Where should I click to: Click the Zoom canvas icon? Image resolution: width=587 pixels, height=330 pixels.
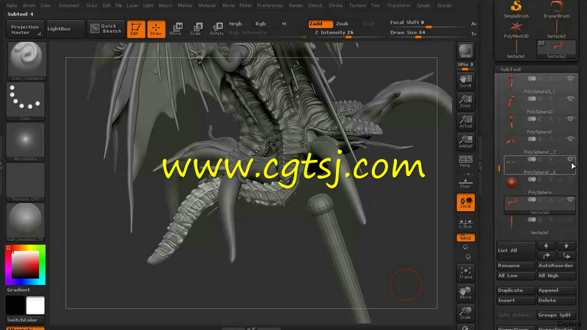(465, 101)
